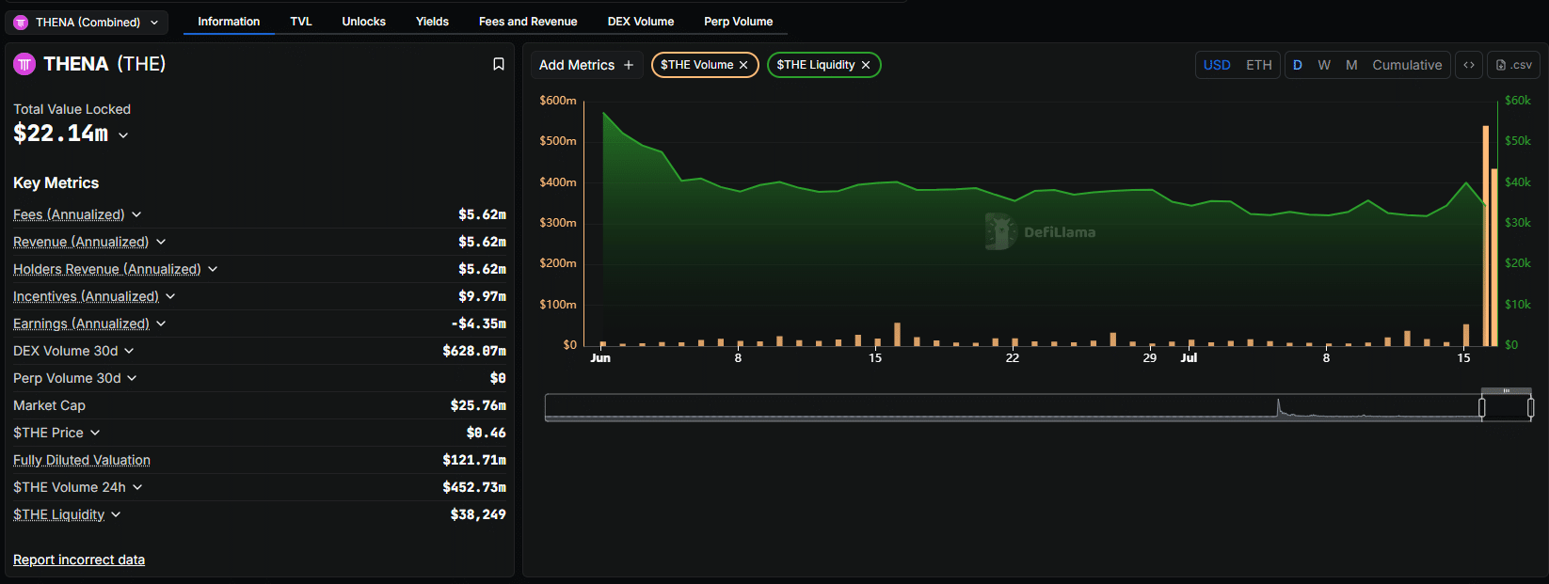Click the DefiLlama watermark logo on chart
Screen dimensions: 1549x584
pos(1000,231)
